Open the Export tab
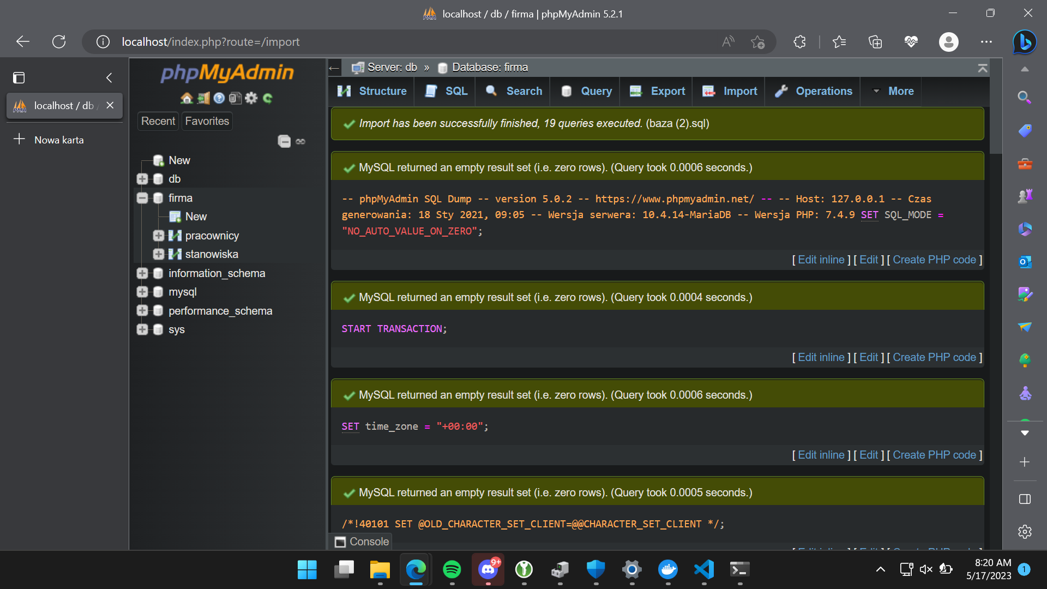The image size is (1047, 589). click(657, 91)
